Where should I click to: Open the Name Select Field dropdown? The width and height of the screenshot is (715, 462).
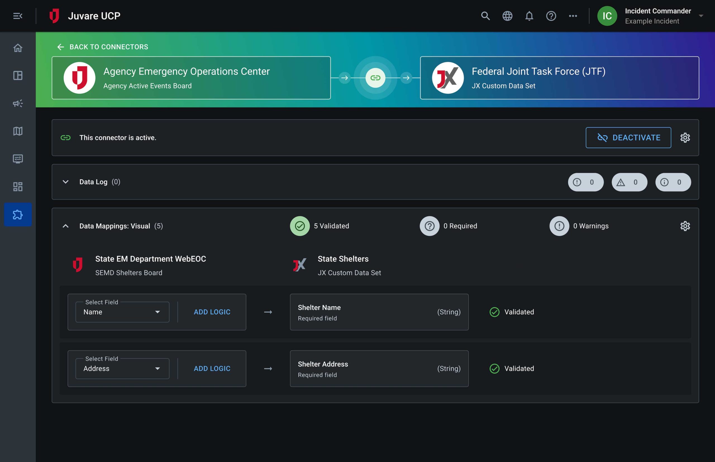tap(122, 312)
